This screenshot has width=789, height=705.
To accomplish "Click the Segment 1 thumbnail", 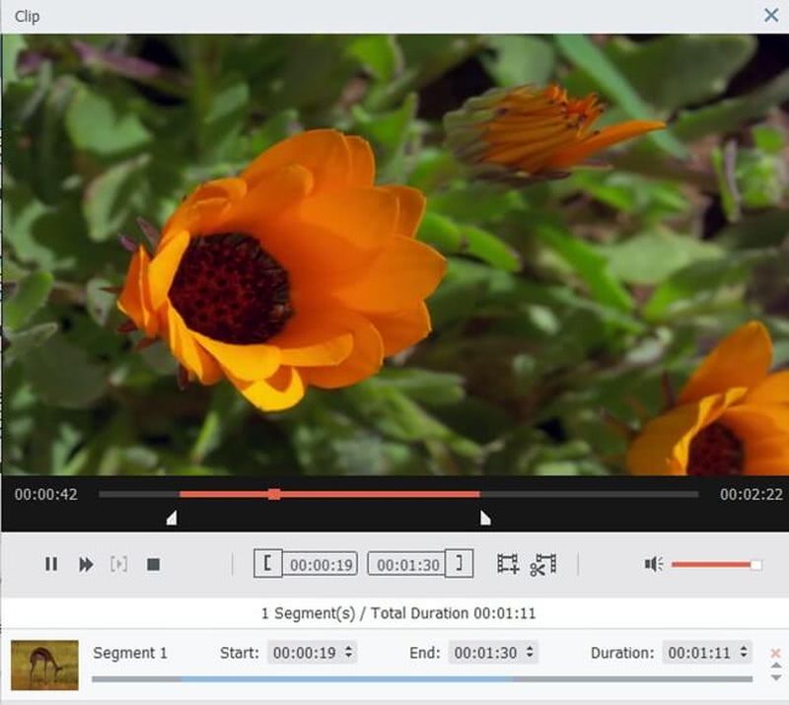I will coord(44,665).
